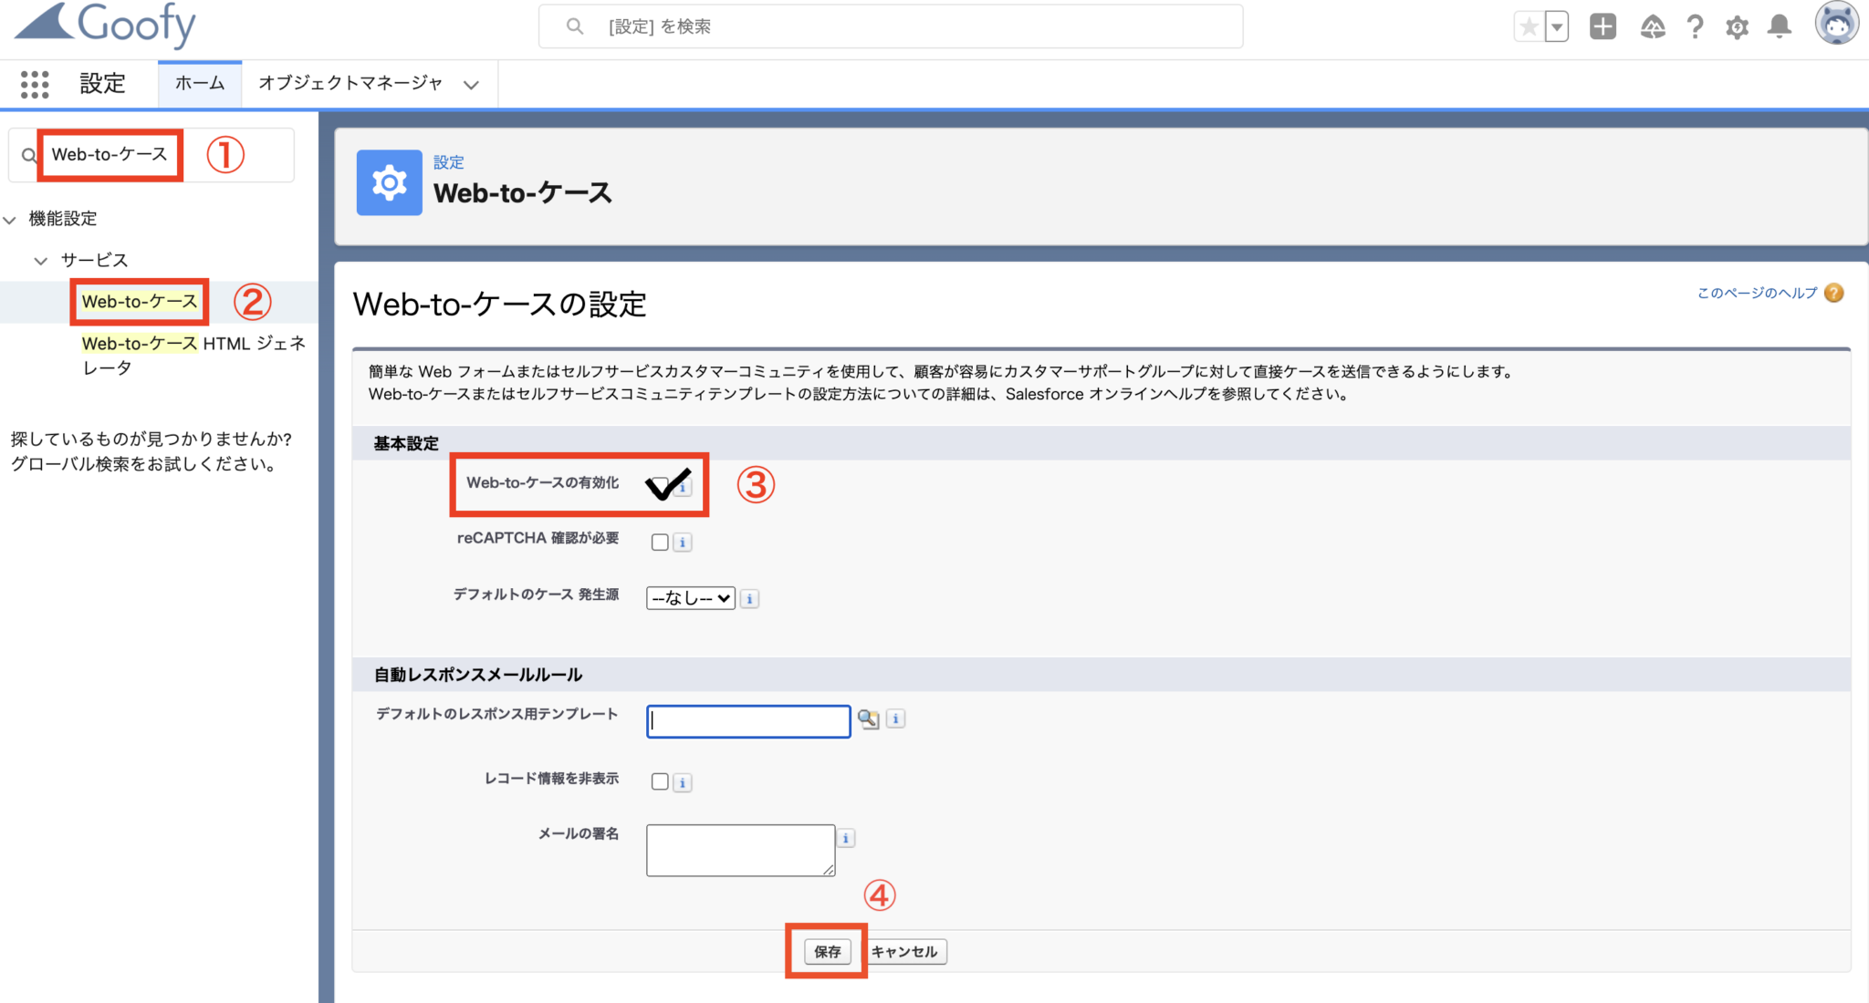1869x1003 pixels.
Task: Open the notifications bell
Action: pos(1779,26)
